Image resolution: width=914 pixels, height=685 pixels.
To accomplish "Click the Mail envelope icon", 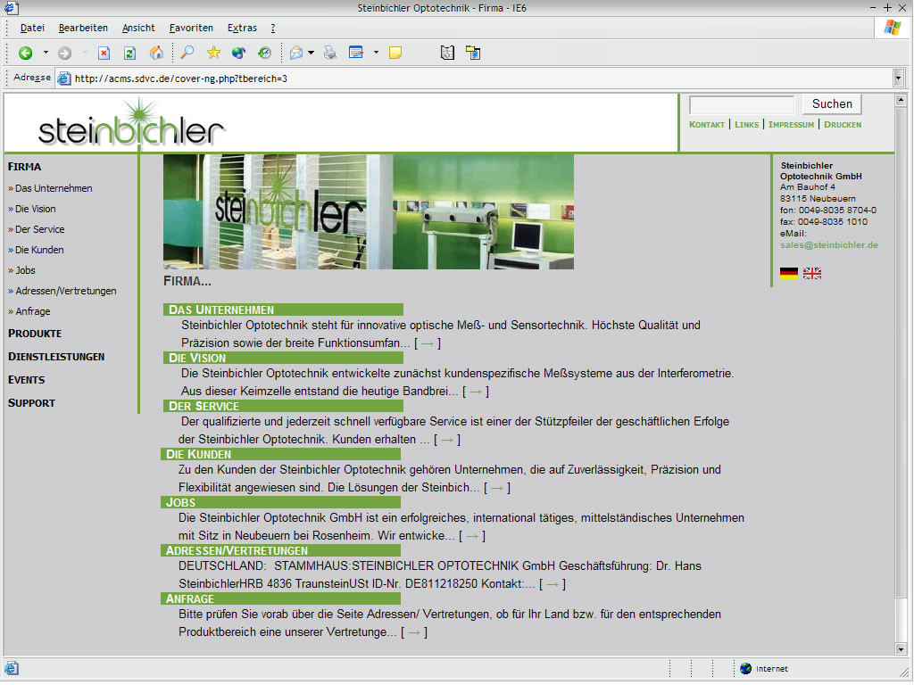I will tap(296, 53).
